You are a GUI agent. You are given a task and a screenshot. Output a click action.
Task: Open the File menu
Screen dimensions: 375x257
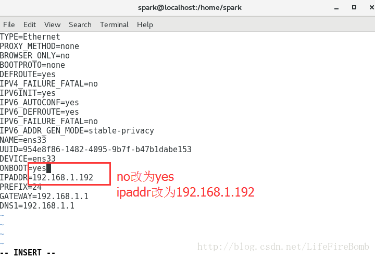point(9,25)
